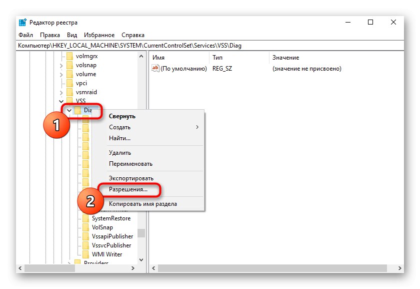Image resolution: width=420 pixels, height=289 pixels.
Task: Click values pane scroll right arrow
Action: pyautogui.click(x=399, y=268)
